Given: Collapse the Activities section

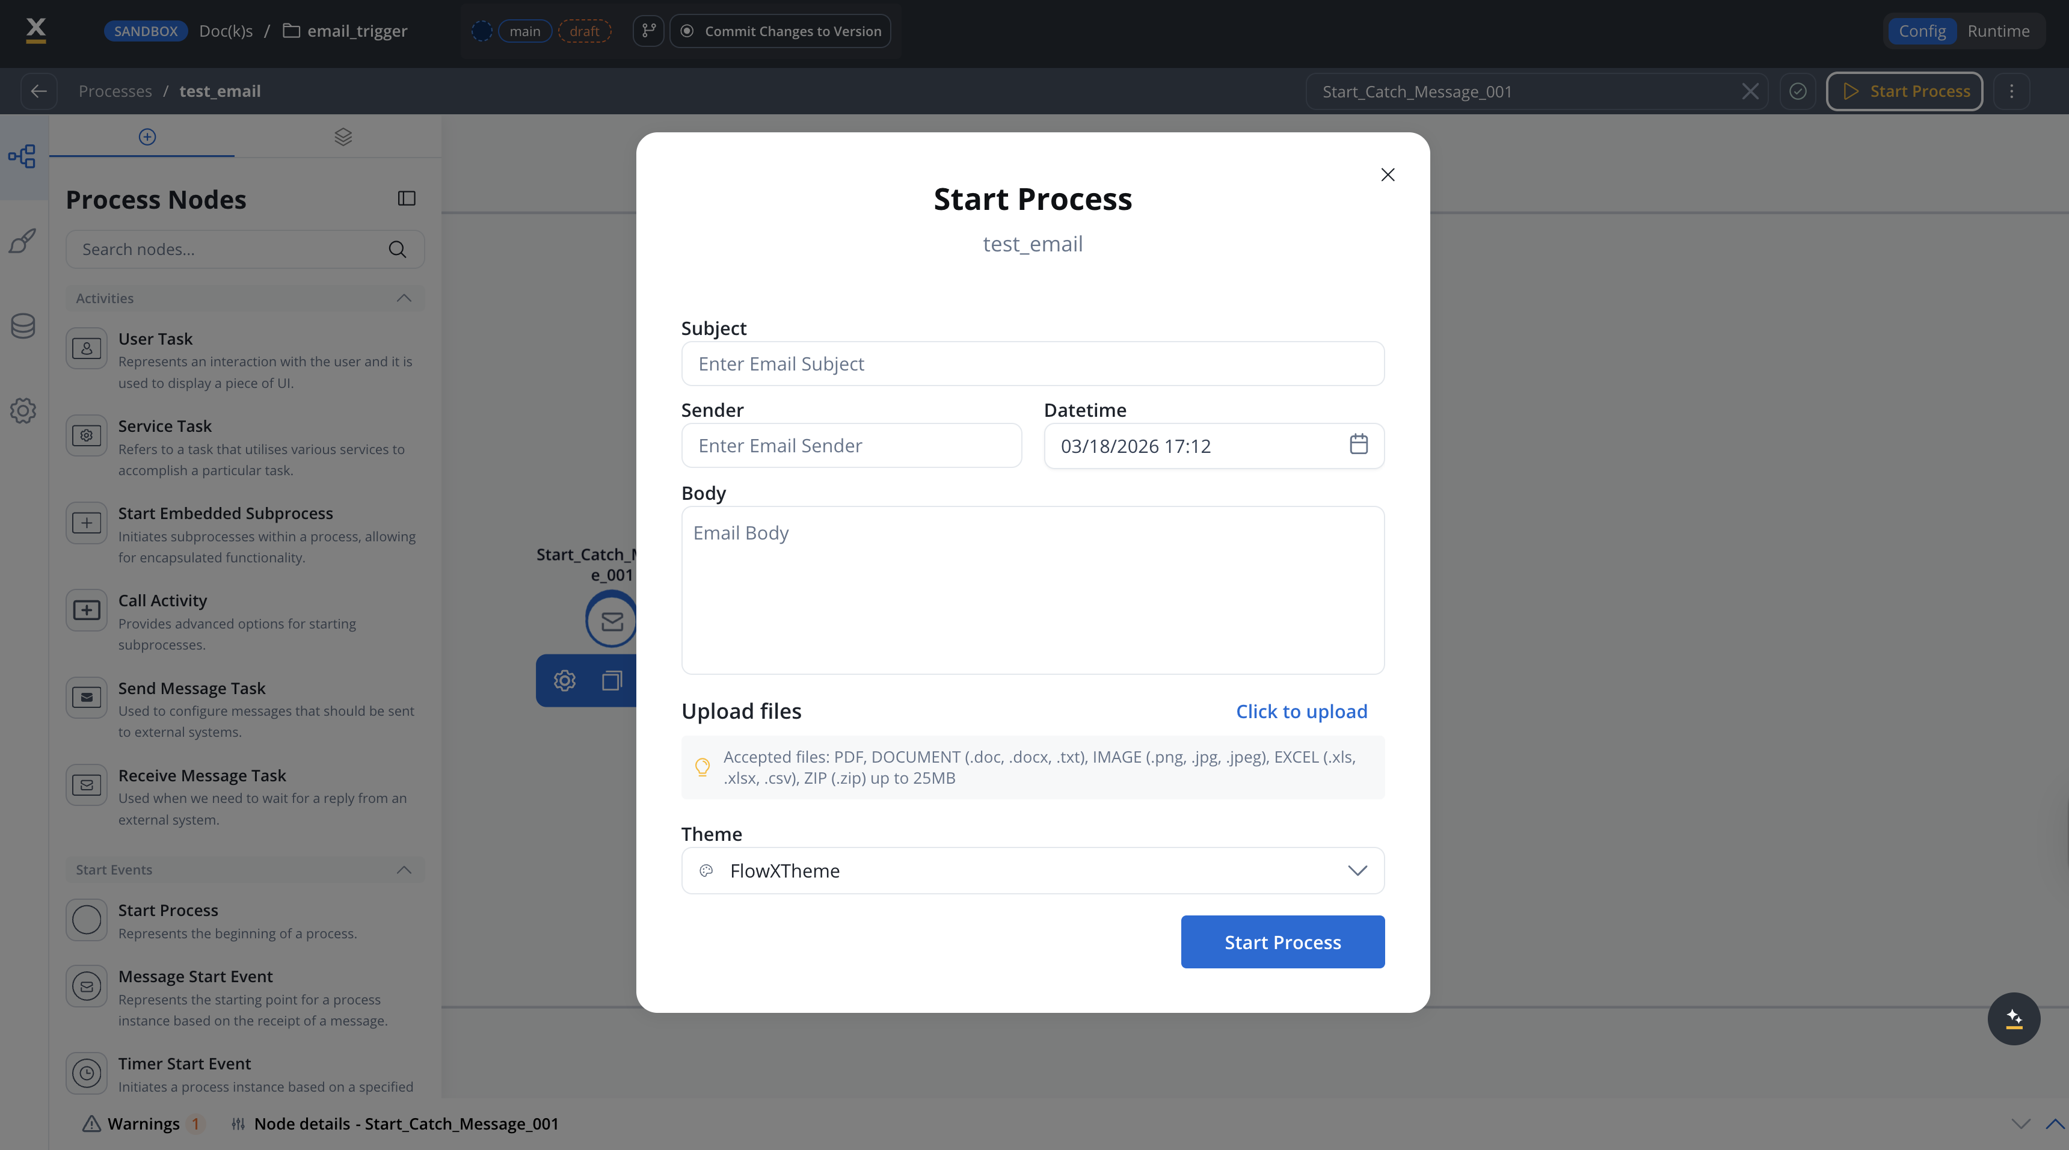Looking at the screenshot, I should coord(403,298).
